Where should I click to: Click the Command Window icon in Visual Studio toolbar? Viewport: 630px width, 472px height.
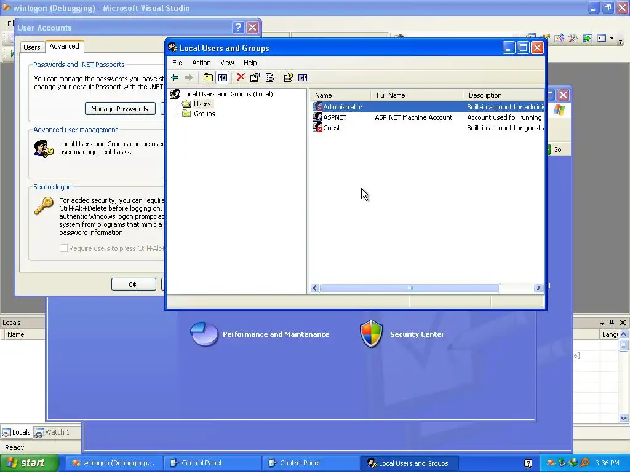pyautogui.click(x=602, y=39)
